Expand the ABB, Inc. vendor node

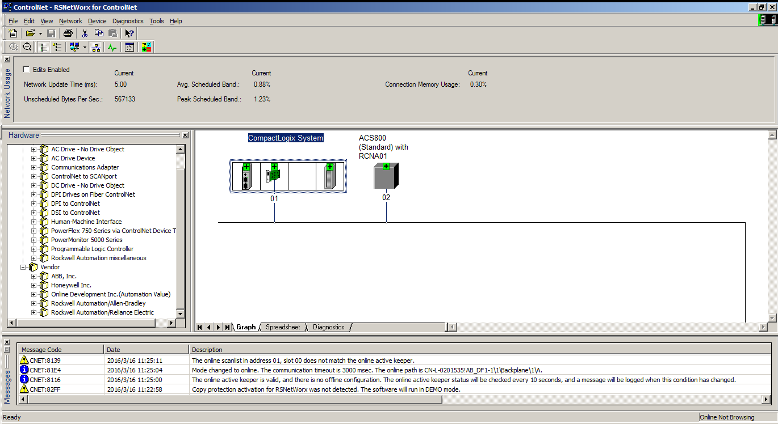point(34,276)
